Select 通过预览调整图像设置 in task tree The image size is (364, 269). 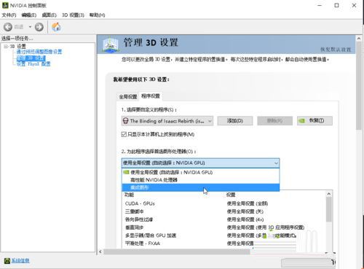pyautogui.click(x=39, y=52)
